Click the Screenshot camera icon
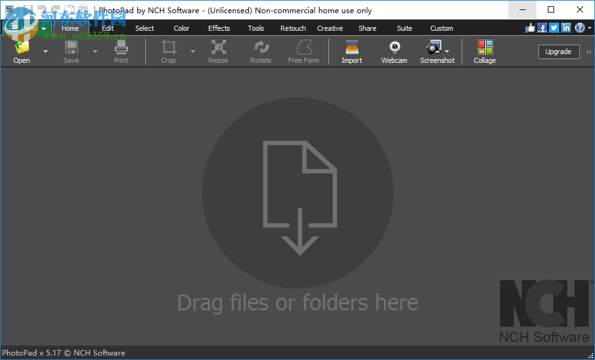Screen dimensions: 595x360 pos(434,48)
